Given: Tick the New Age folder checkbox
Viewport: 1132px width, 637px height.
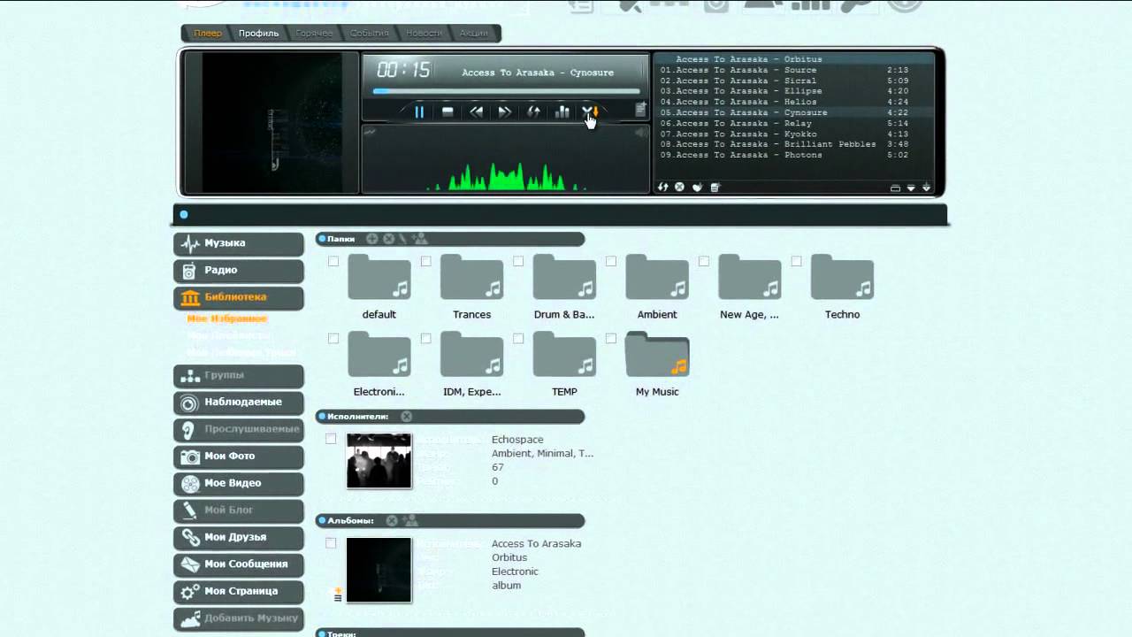Looking at the screenshot, I should [704, 261].
